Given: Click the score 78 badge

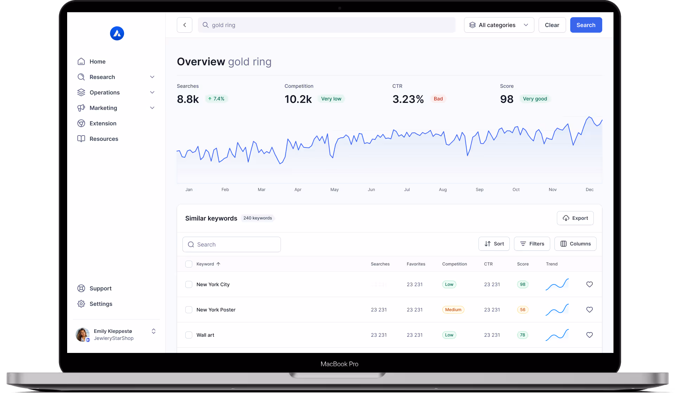Looking at the screenshot, I should coord(523,335).
